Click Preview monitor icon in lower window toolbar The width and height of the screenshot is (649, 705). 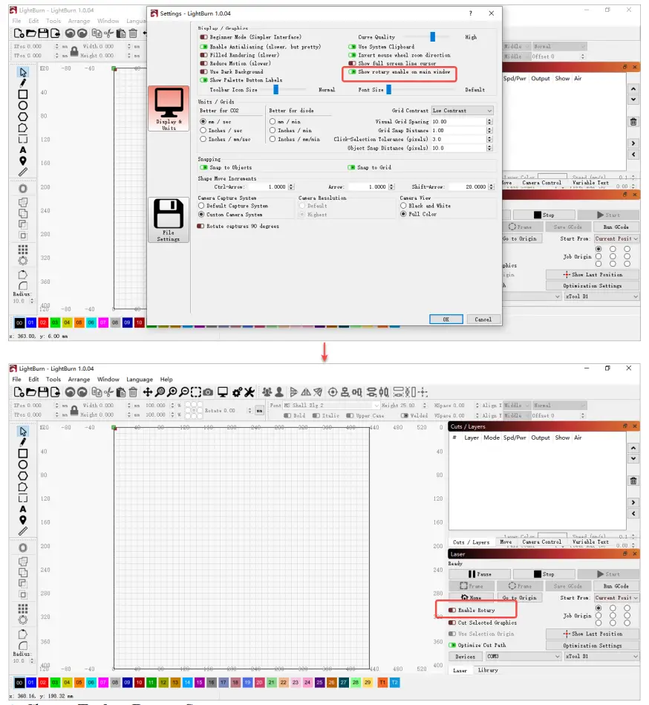[x=223, y=392]
